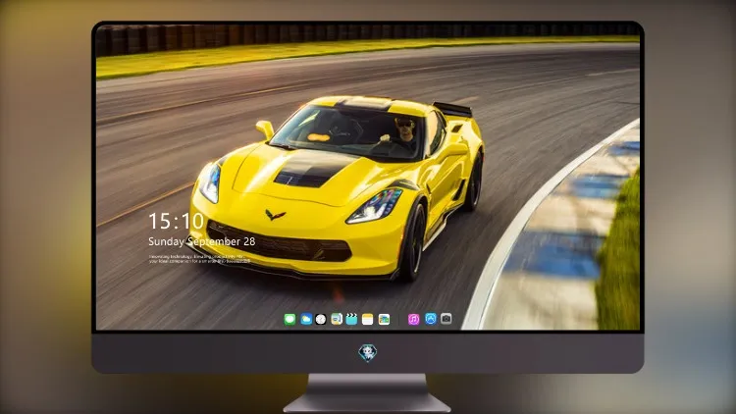Open the yellow Notes app in the dock
This screenshot has width=736, height=414.
pos(368,320)
